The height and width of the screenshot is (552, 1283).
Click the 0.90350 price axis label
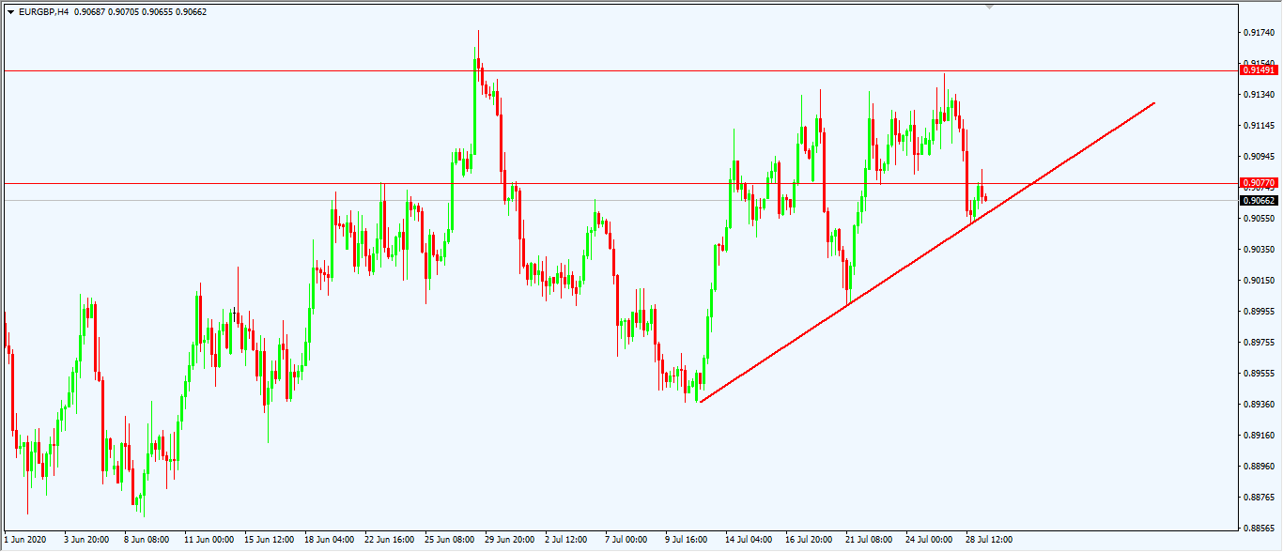coord(1259,250)
